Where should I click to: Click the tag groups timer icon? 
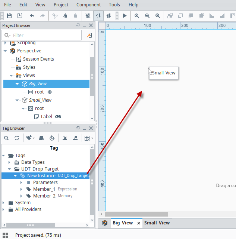point(52,138)
